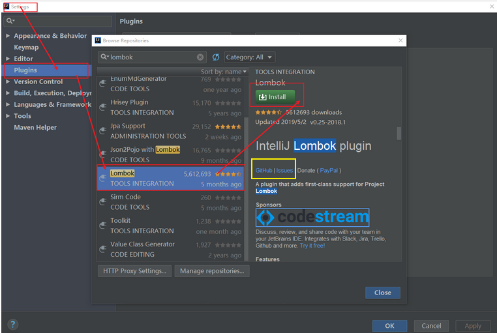The image size is (497, 333).
Task: Expand Languages & Frameworks node
Action: pyautogui.click(x=8, y=104)
